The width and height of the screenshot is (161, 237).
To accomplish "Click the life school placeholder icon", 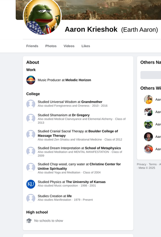I will coord(31,198).
